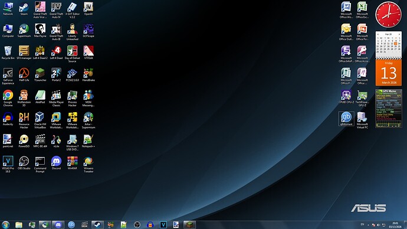407x229 pixels.
Task: Click the GPU Meter gadget
Action: pos(389,109)
